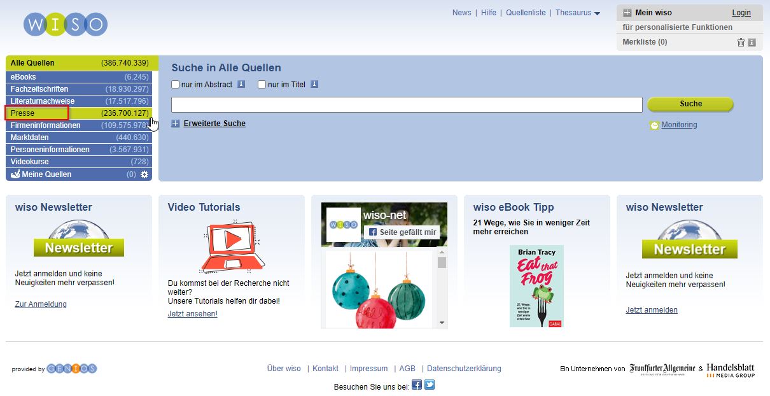The width and height of the screenshot is (770, 396).
Task: Click Seite gefällt mir Facebook button
Action: point(402,232)
